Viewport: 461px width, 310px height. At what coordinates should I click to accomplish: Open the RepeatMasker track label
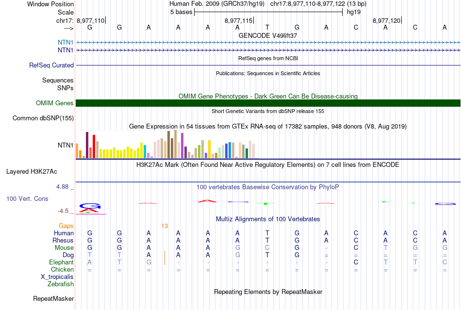click(53, 298)
